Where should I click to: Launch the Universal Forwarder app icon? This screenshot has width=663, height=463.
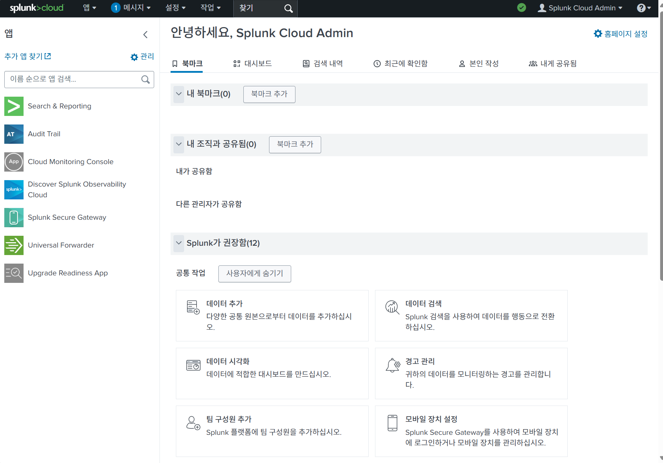pyautogui.click(x=14, y=245)
